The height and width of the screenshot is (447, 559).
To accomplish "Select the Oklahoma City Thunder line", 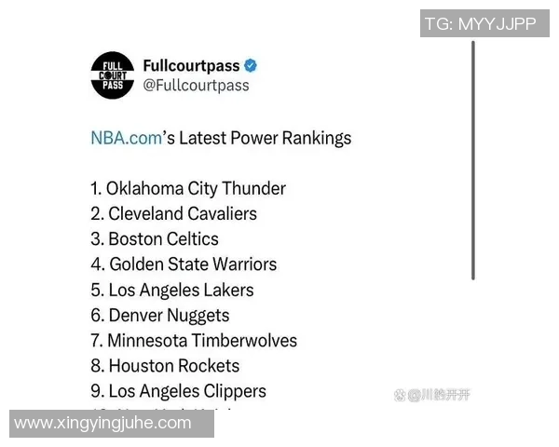I will [188, 188].
